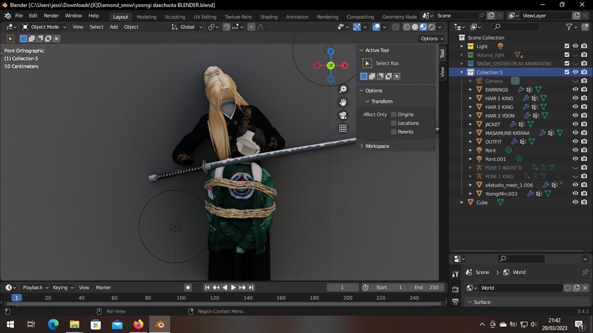The width and height of the screenshot is (593, 333).
Task: Hide MASAMUNE KATANA with eye icon
Action: pyautogui.click(x=575, y=133)
